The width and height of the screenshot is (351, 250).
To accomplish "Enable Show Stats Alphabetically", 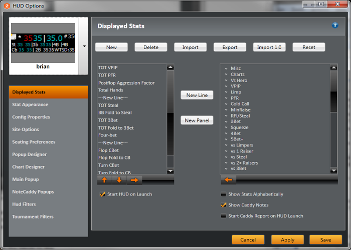I will click(224, 194).
